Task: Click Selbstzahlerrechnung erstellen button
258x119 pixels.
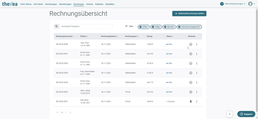Action: pyautogui.click(x=189, y=14)
